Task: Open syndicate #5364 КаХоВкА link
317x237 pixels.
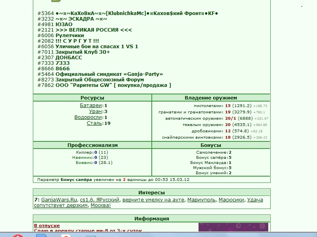Action: tap(137, 13)
